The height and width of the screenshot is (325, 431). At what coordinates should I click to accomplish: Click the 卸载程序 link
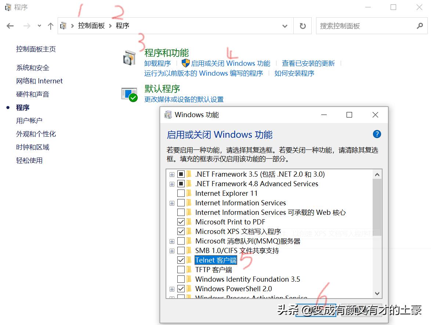157,63
